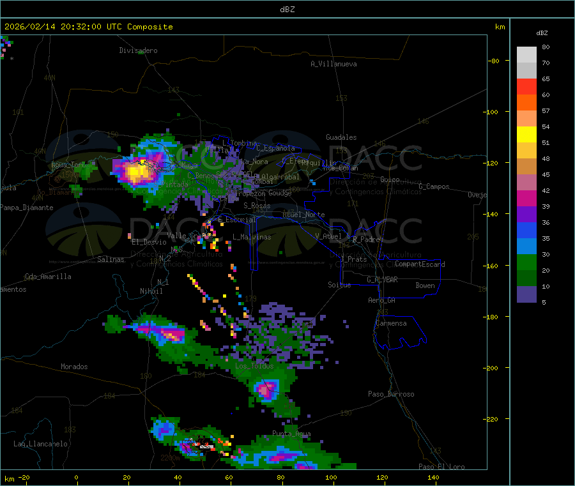Select the Salinas map label

[x=111, y=259]
